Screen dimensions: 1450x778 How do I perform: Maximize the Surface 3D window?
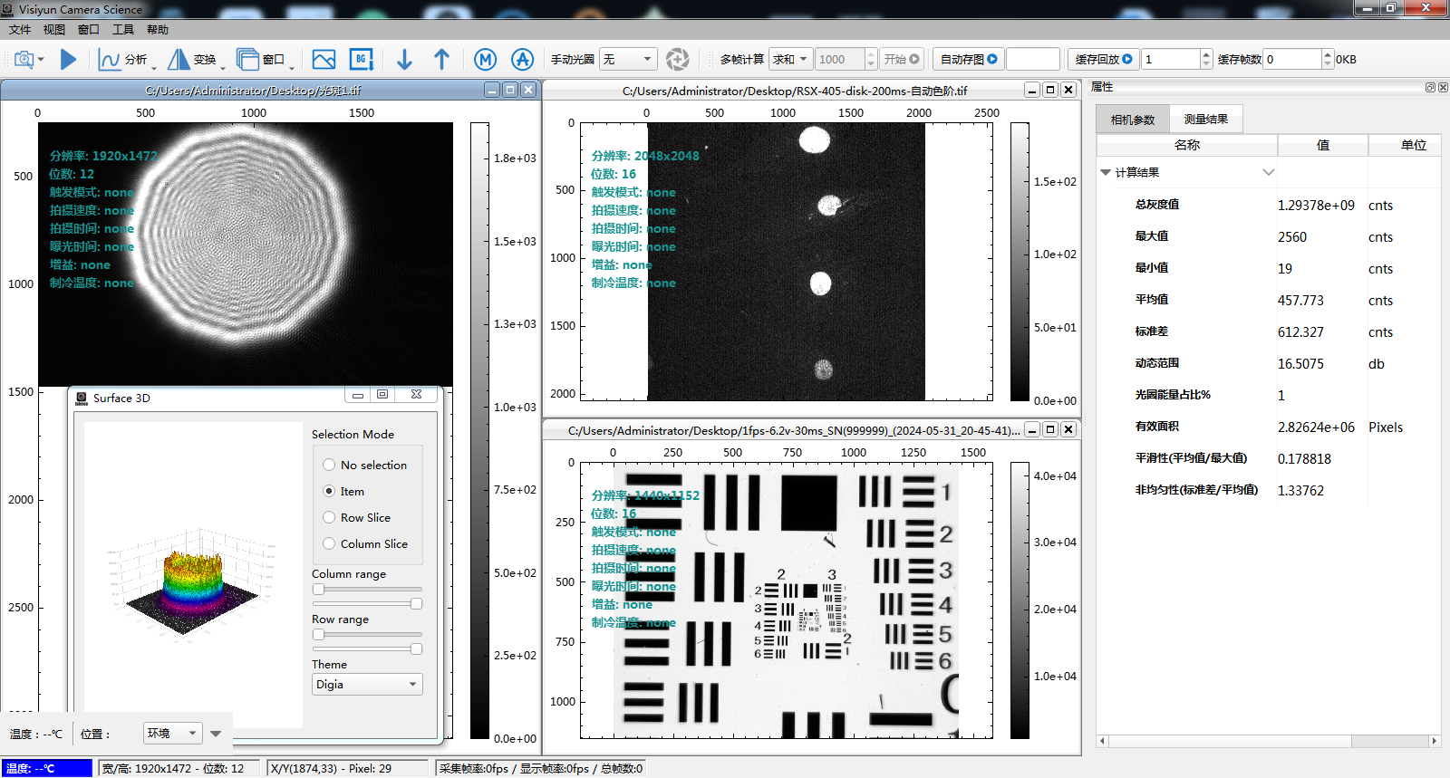click(x=382, y=395)
